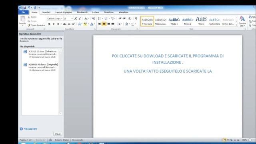Click the clear formatting icon

[93, 18]
